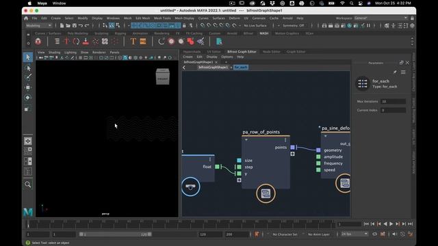The height and width of the screenshot is (246, 438).
Task: Select the arrow Select tool in the toolbox
Action: tap(27, 57)
